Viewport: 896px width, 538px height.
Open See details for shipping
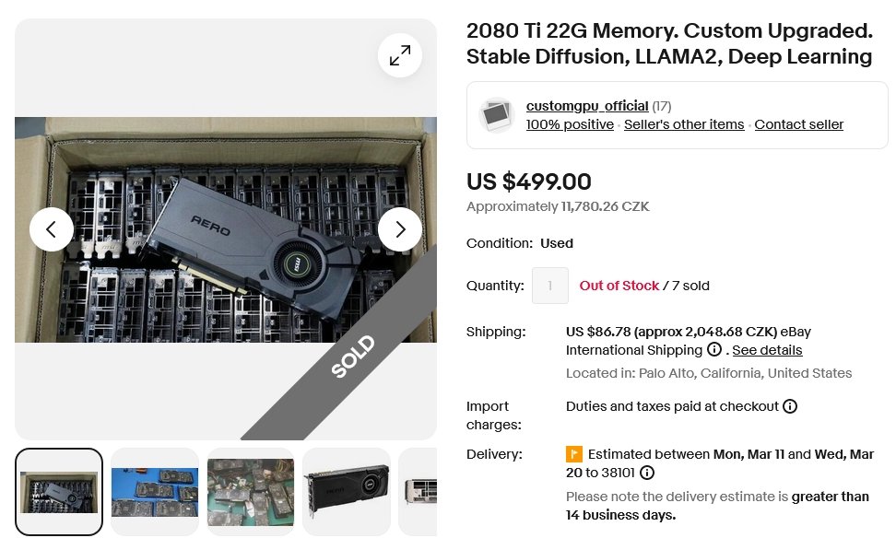click(x=767, y=350)
